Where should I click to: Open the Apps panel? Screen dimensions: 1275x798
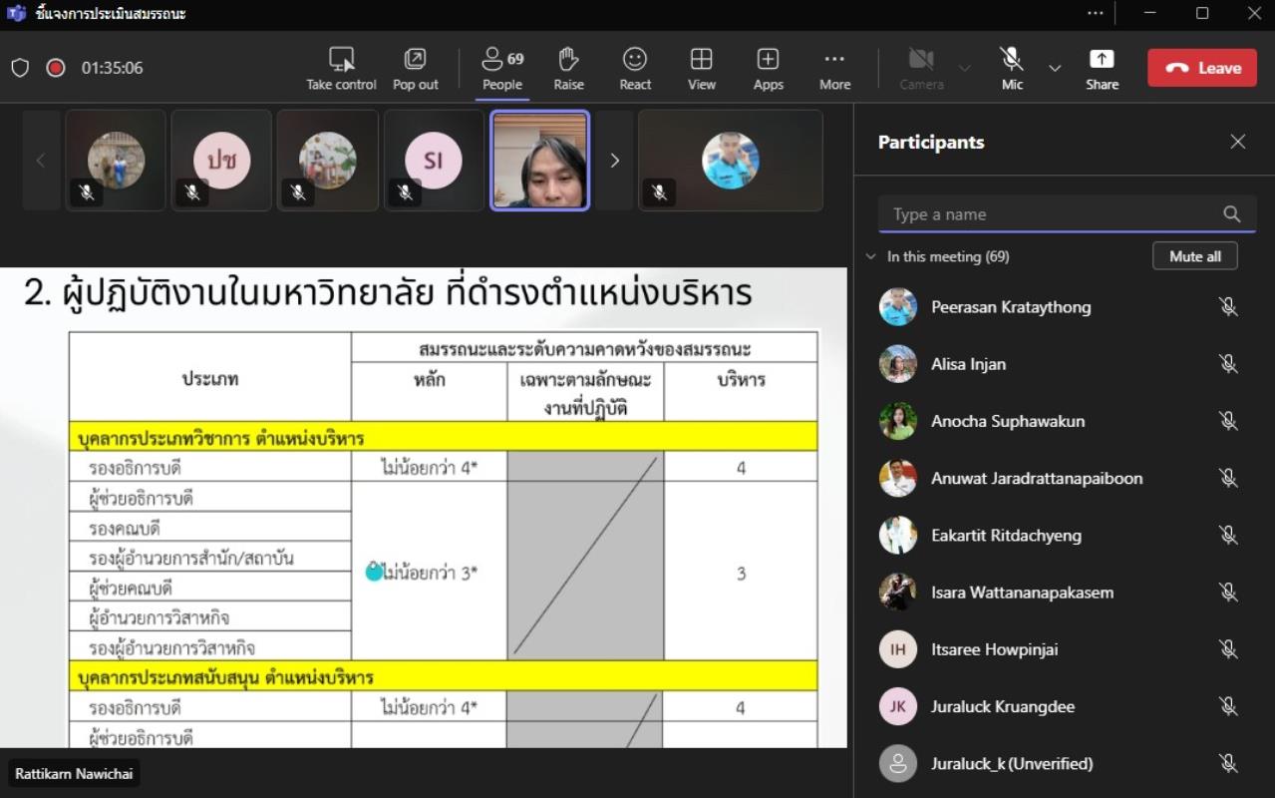(x=768, y=59)
